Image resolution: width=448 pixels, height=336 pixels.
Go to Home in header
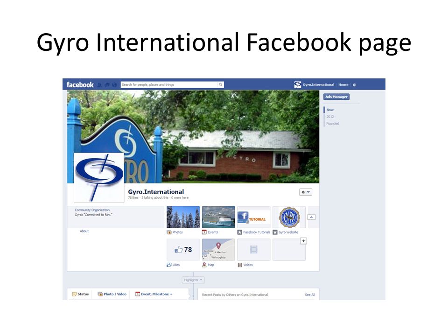pos(343,84)
